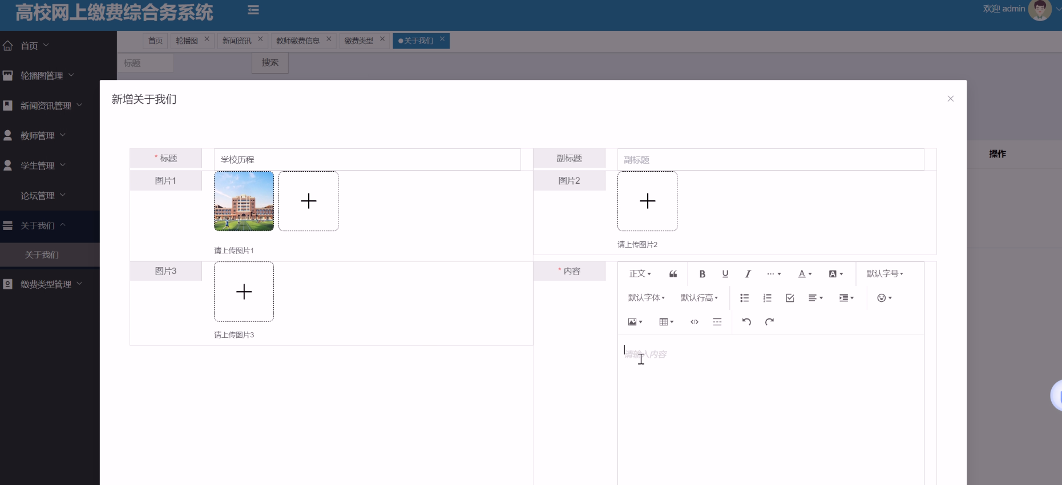Image resolution: width=1062 pixels, height=485 pixels.
Task: Click the bookmark icon beside 新闻资讯管理
Action: pos(7,106)
